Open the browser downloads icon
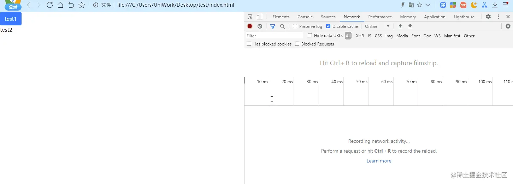Image resolution: width=513 pixels, height=184 pixels. 495,5
